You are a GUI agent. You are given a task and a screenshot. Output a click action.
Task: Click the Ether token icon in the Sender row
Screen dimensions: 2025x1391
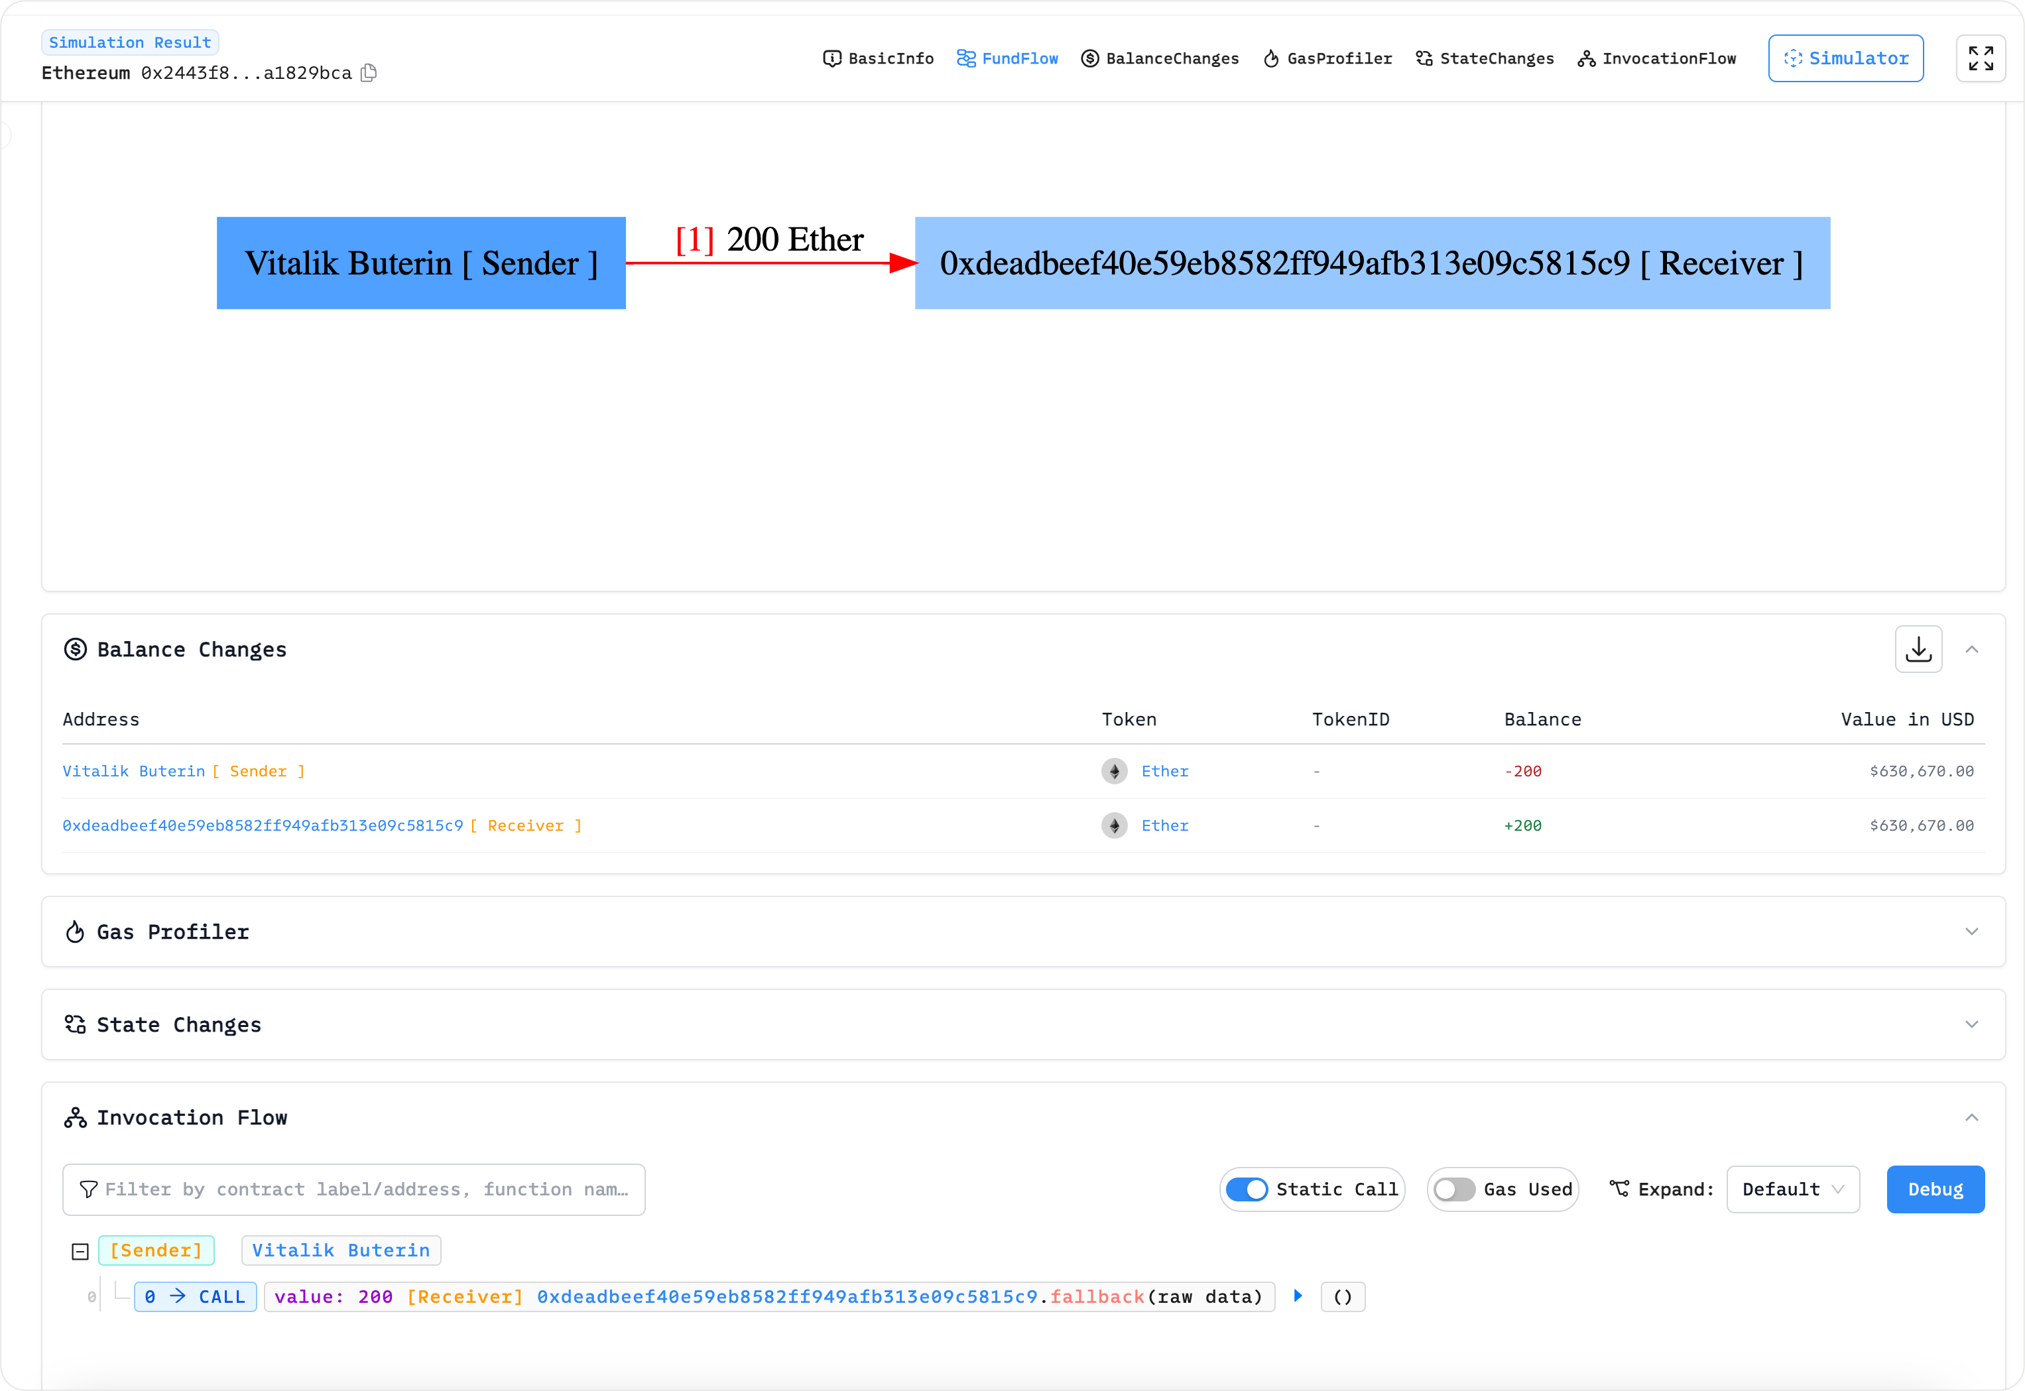click(x=1114, y=771)
